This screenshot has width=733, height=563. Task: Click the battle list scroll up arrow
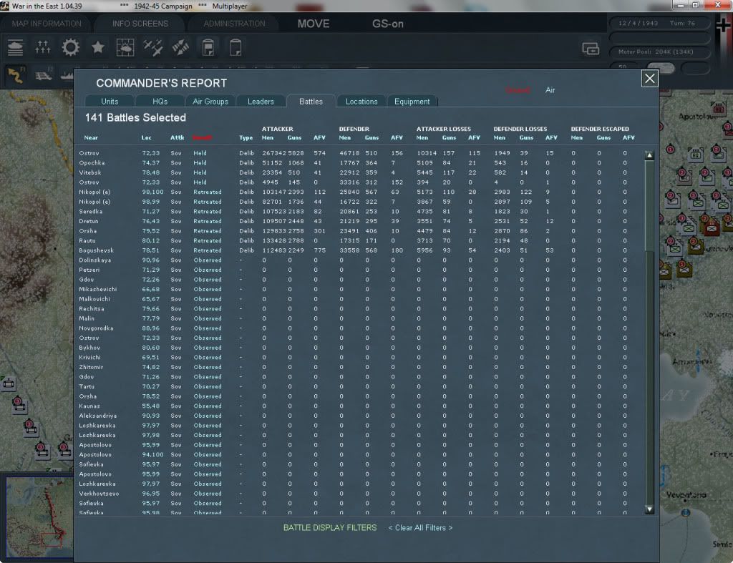[649, 155]
